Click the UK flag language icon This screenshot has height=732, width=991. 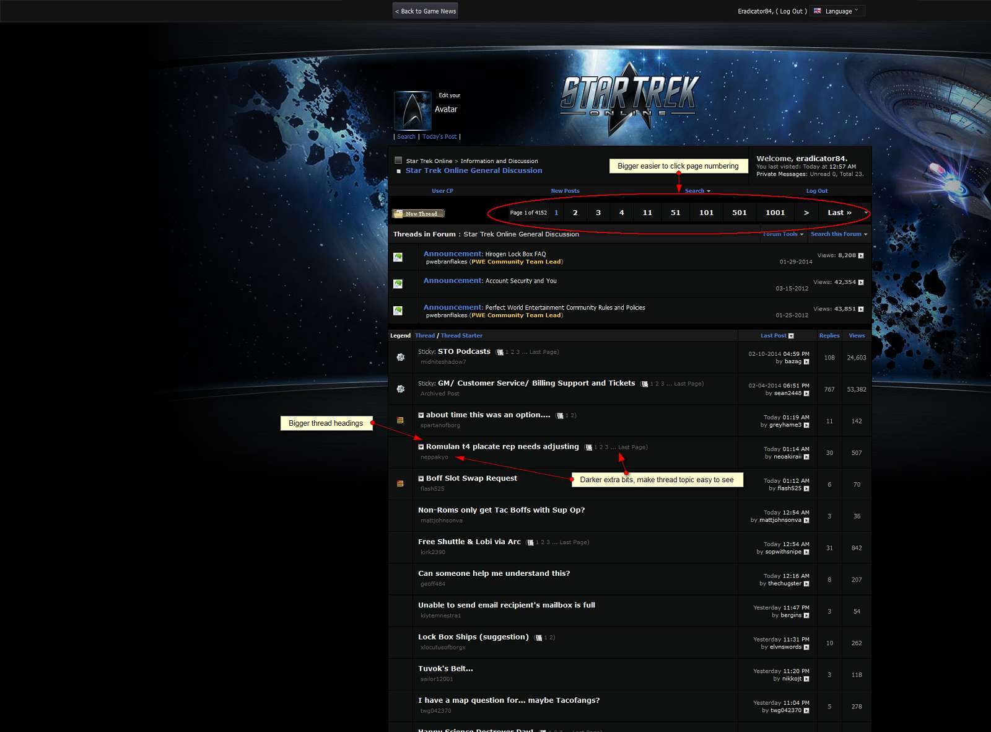tap(818, 11)
